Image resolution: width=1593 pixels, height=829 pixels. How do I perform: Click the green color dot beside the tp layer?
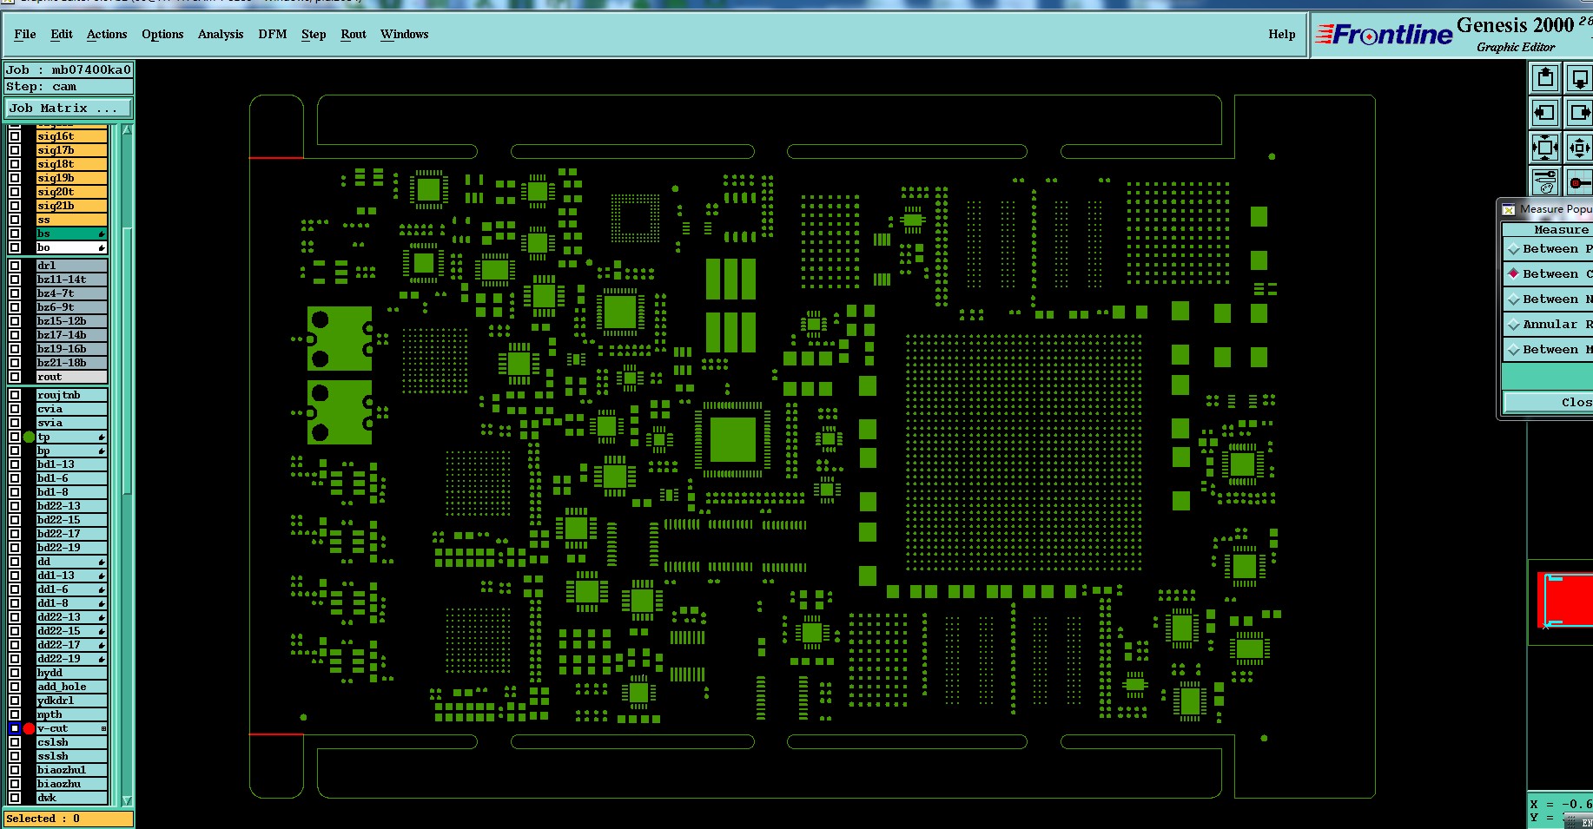coord(29,438)
